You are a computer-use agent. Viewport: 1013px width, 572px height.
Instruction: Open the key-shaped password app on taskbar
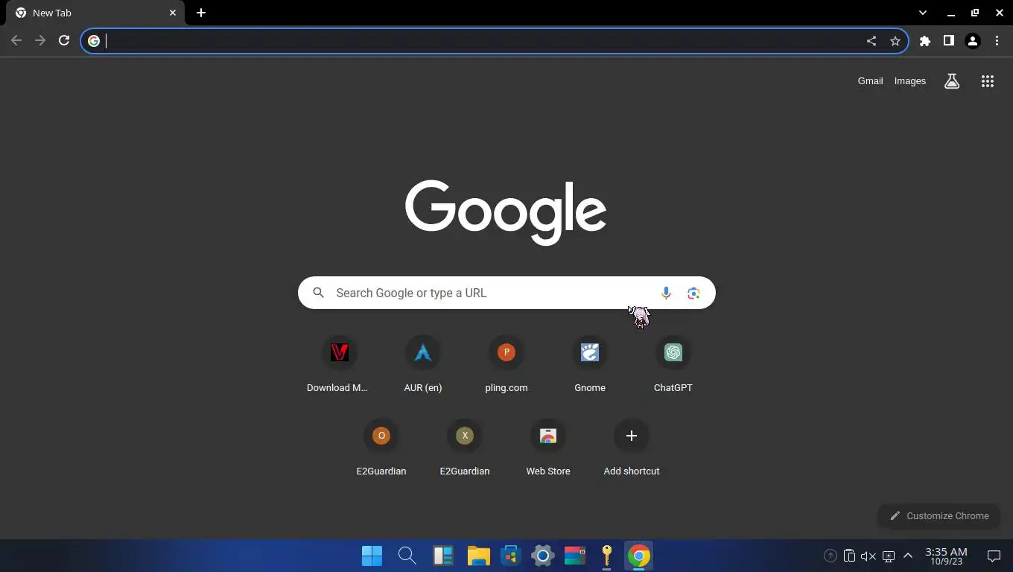coord(606,556)
